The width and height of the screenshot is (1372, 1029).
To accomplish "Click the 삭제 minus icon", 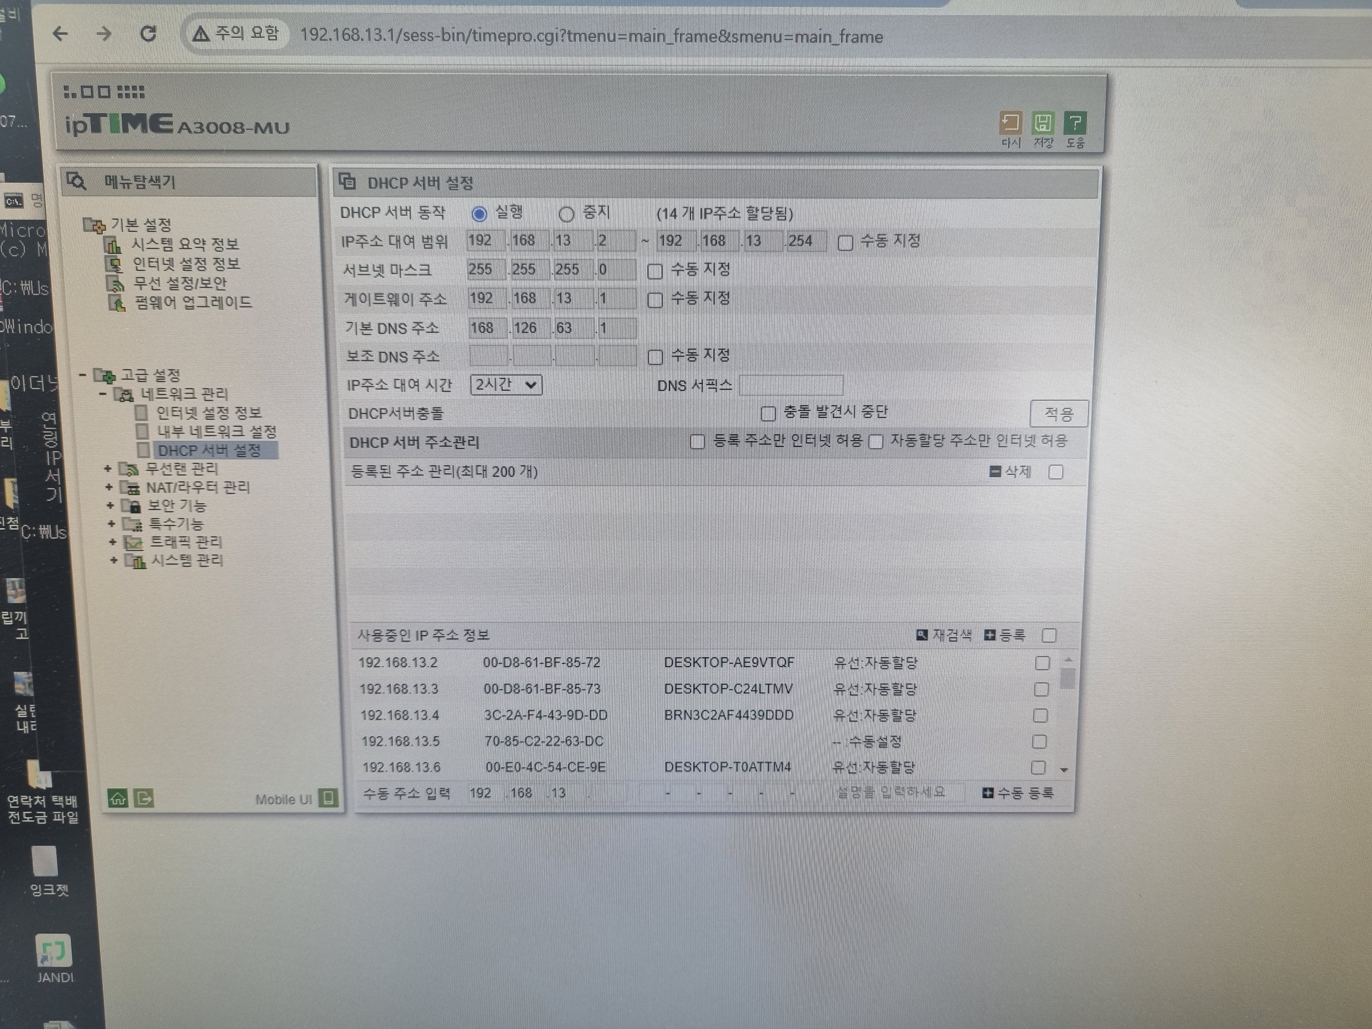I will coord(995,471).
